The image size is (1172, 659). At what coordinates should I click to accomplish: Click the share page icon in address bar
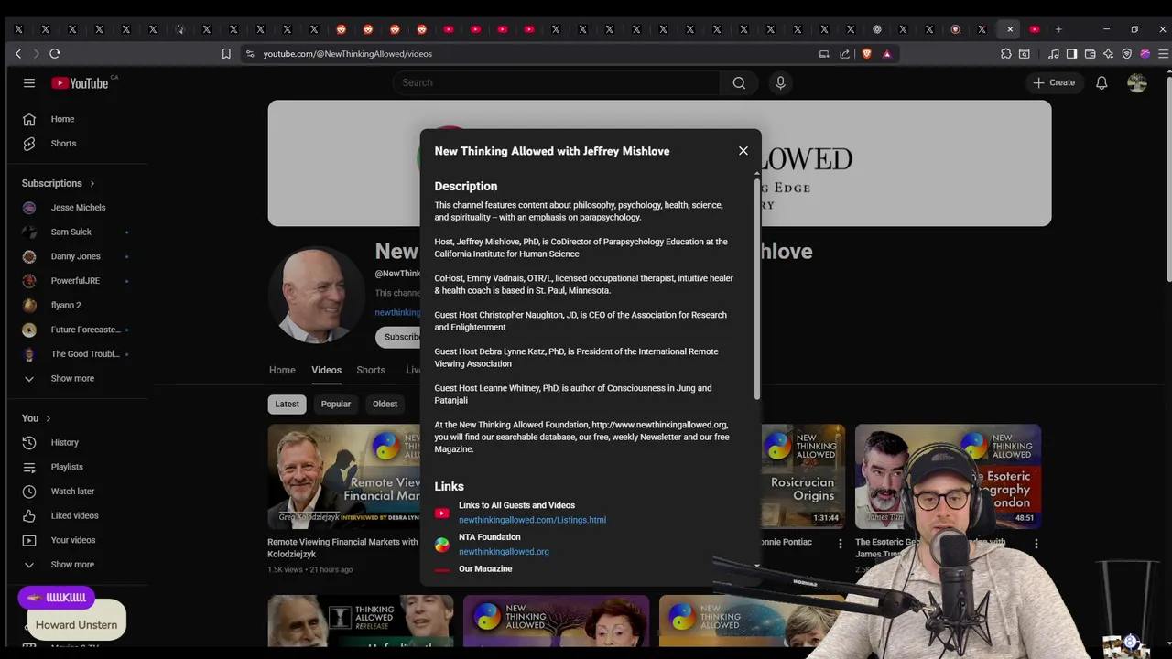click(x=844, y=54)
